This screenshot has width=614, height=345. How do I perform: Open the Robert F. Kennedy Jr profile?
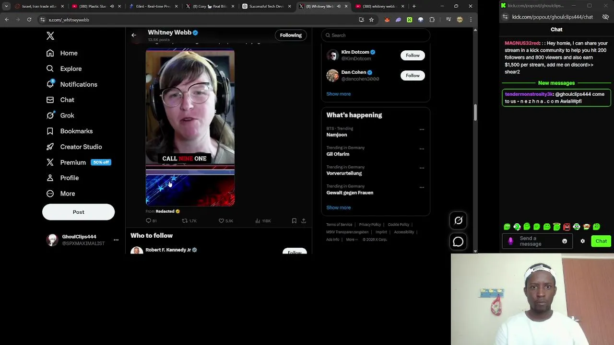(168, 250)
